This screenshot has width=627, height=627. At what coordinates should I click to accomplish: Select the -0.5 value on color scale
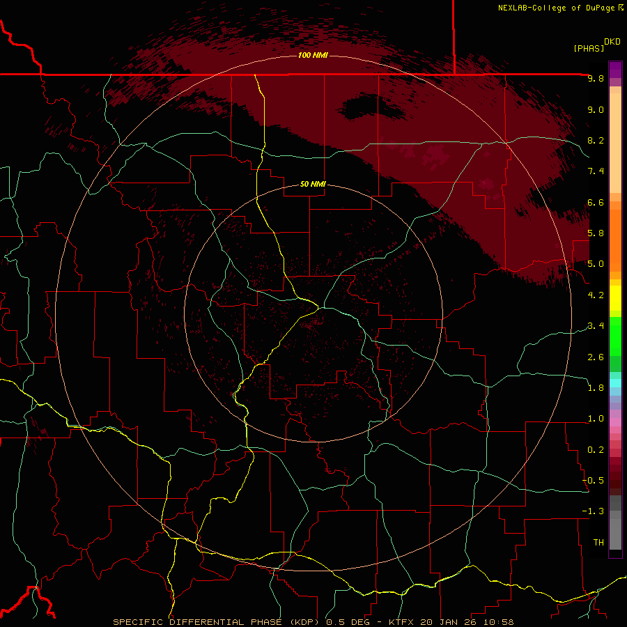coord(593,480)
